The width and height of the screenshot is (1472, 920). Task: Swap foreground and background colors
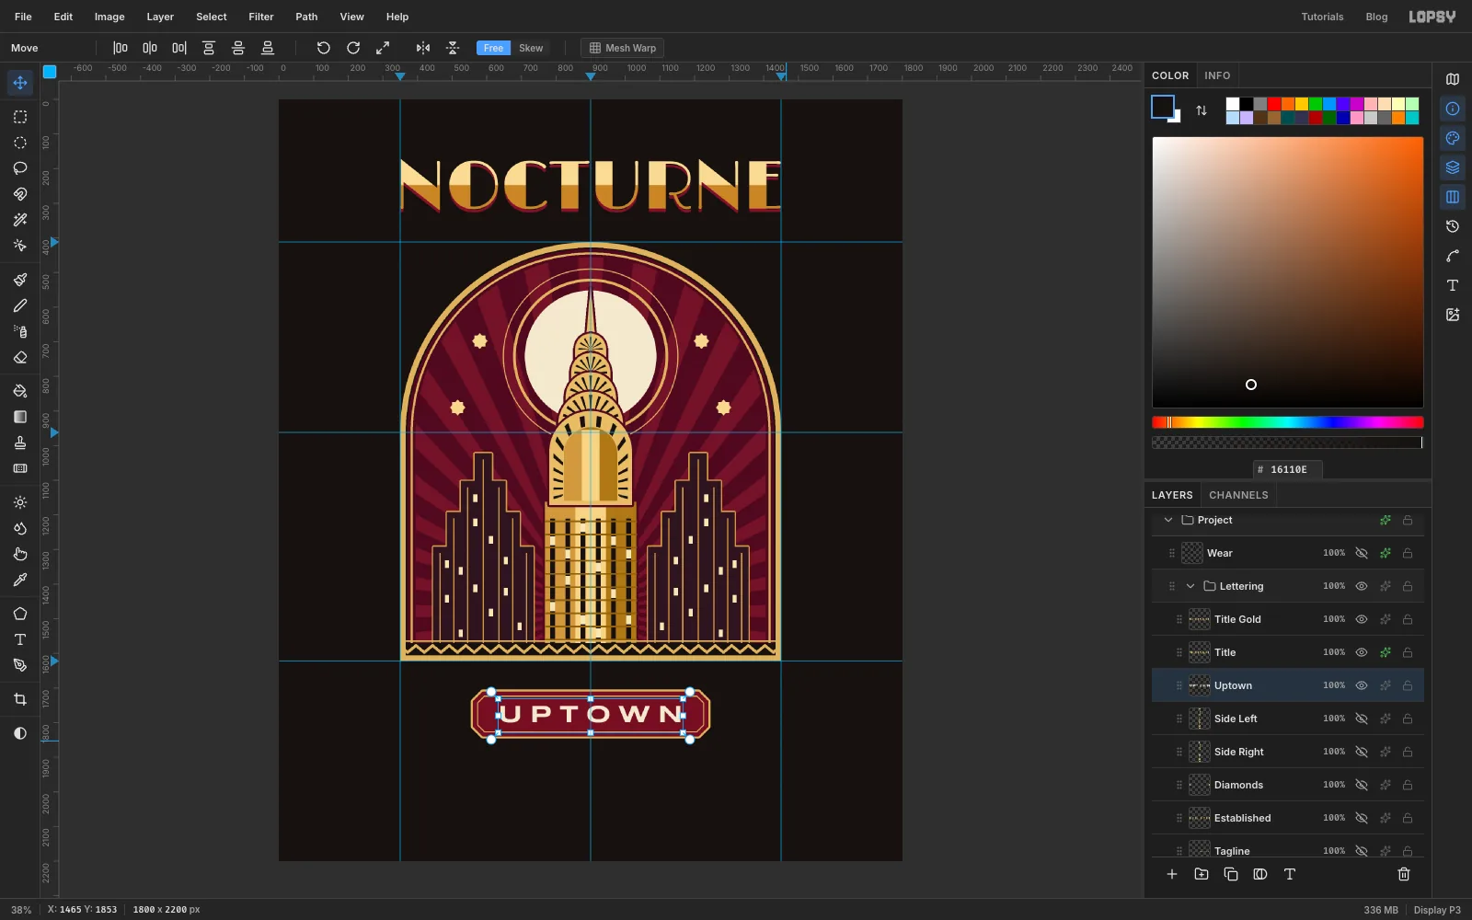click(1202, 110)
